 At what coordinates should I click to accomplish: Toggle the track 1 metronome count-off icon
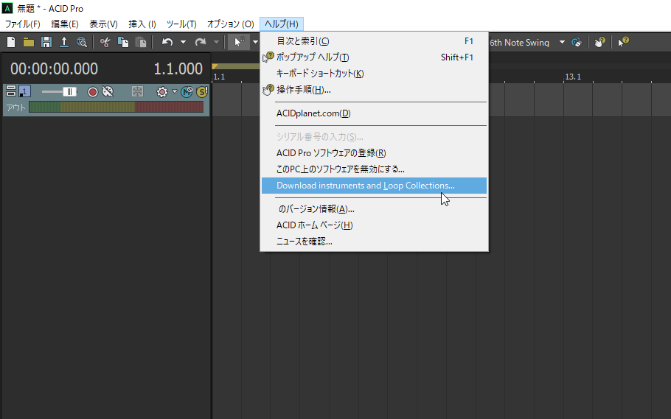pos(108,91)
